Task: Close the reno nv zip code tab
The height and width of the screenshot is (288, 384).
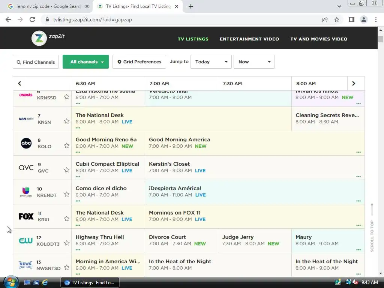Action: (x=87, y=7)
